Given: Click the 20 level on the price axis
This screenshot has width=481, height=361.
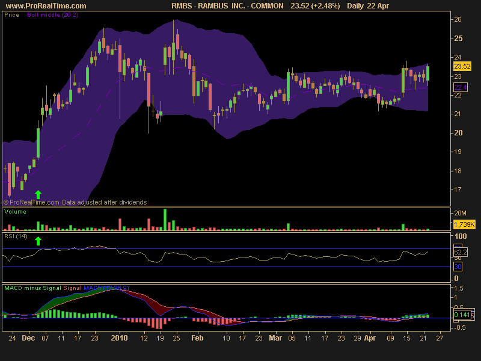Looking at the screenshot, I should click(458, 133).
